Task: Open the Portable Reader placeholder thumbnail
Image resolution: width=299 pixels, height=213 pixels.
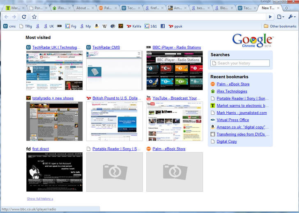Action: (115, 172)
